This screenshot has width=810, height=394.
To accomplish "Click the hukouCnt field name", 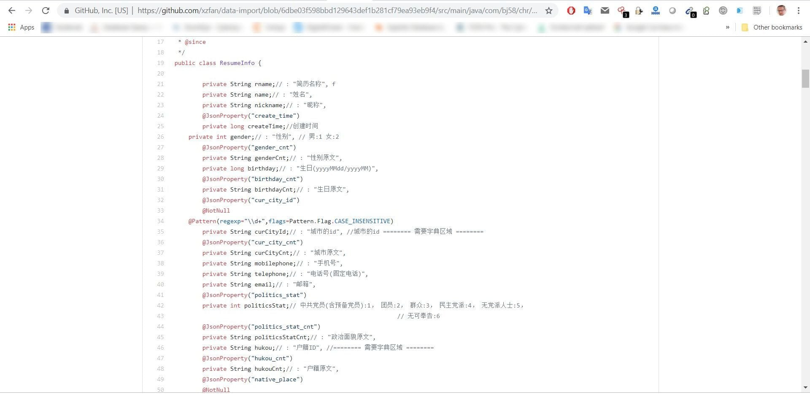I will 268,369.
